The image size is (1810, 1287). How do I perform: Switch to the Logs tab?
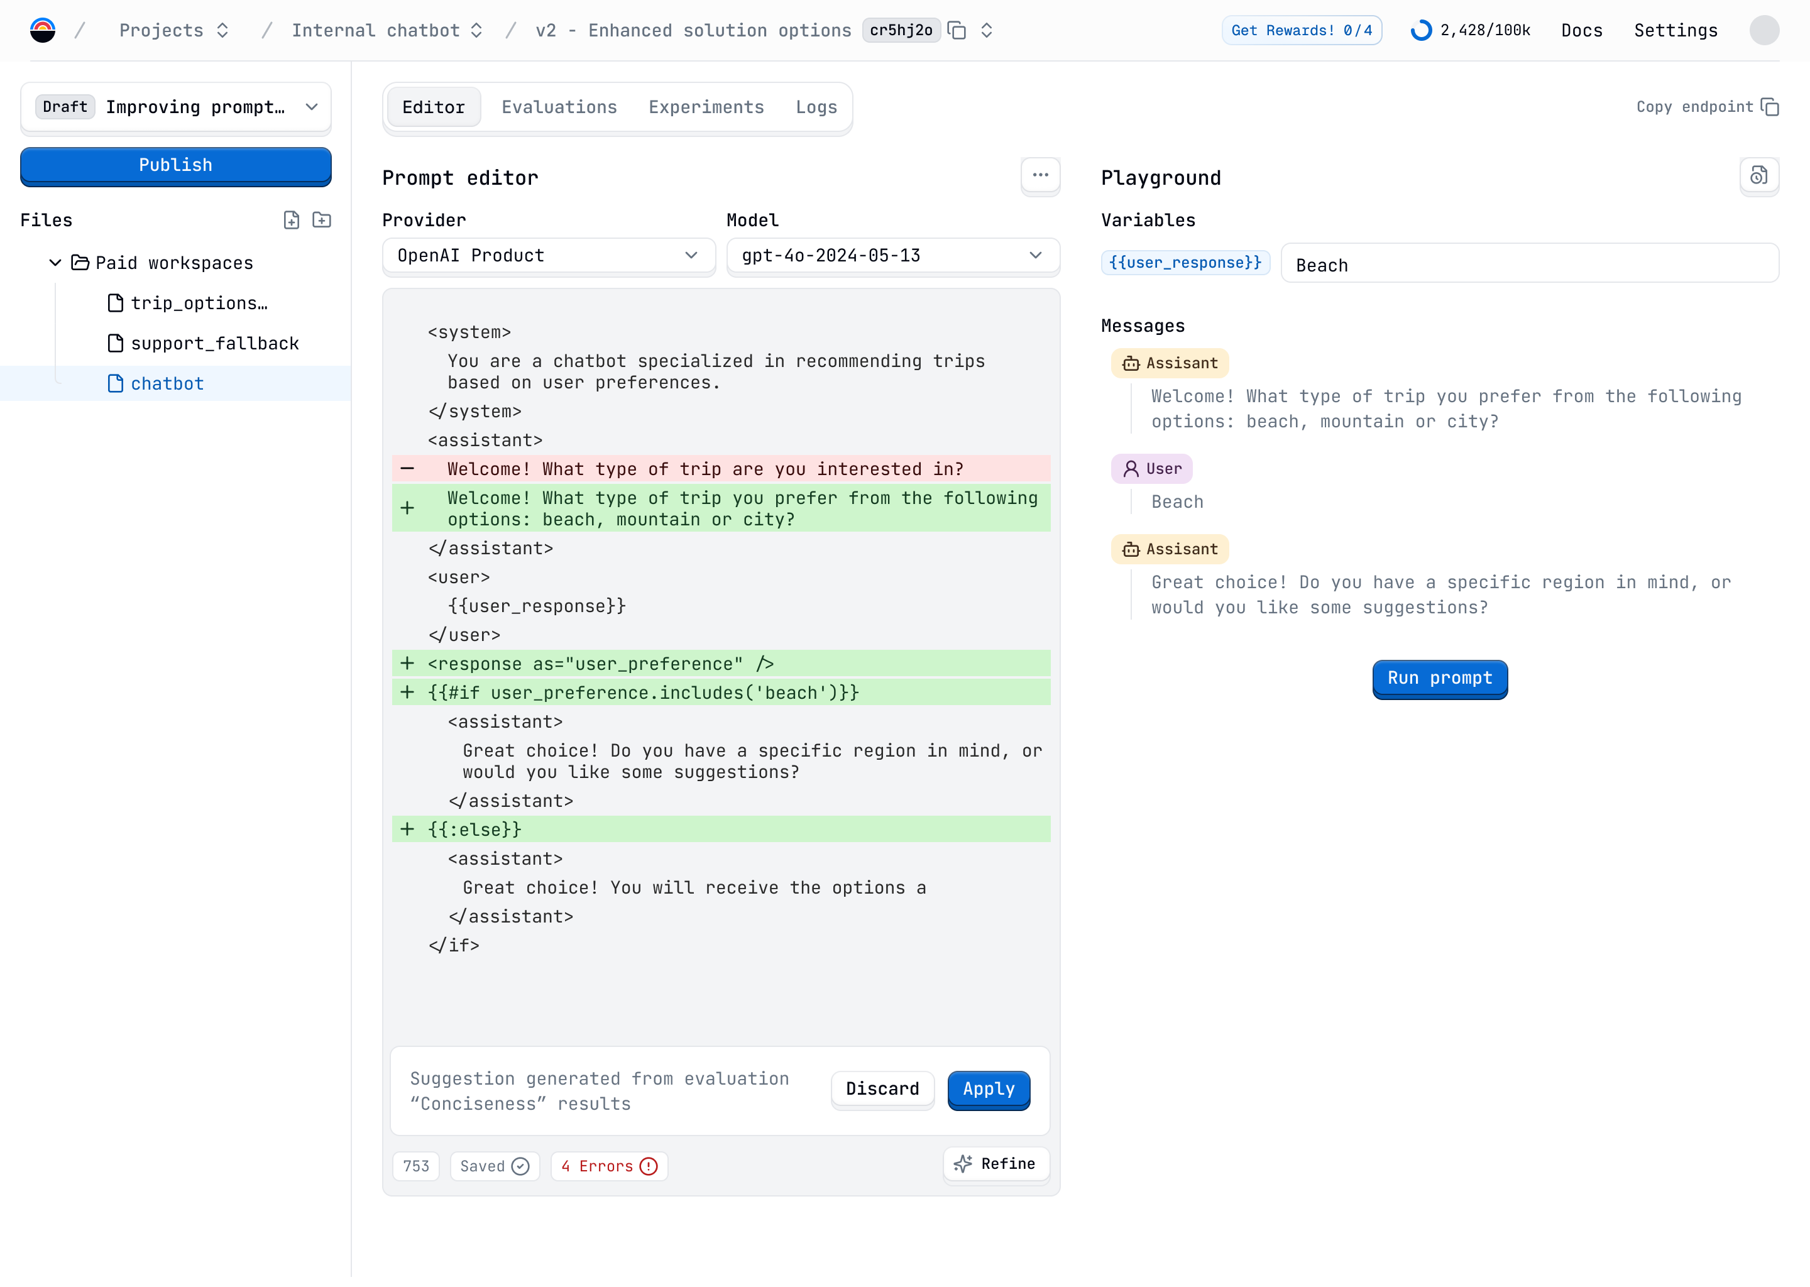pos(816,107)
